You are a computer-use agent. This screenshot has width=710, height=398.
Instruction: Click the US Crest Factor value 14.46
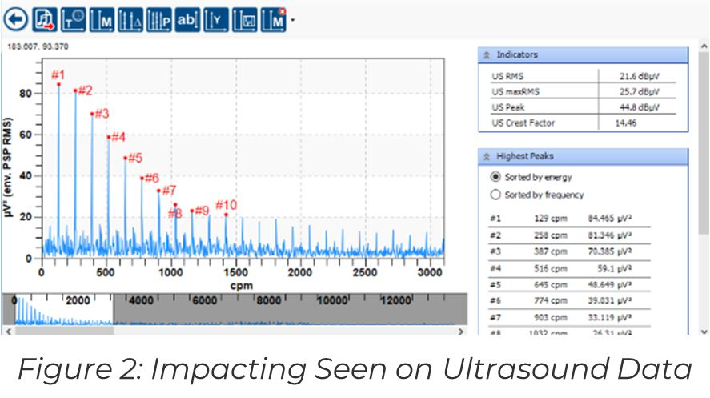click(x=625, y=123)
